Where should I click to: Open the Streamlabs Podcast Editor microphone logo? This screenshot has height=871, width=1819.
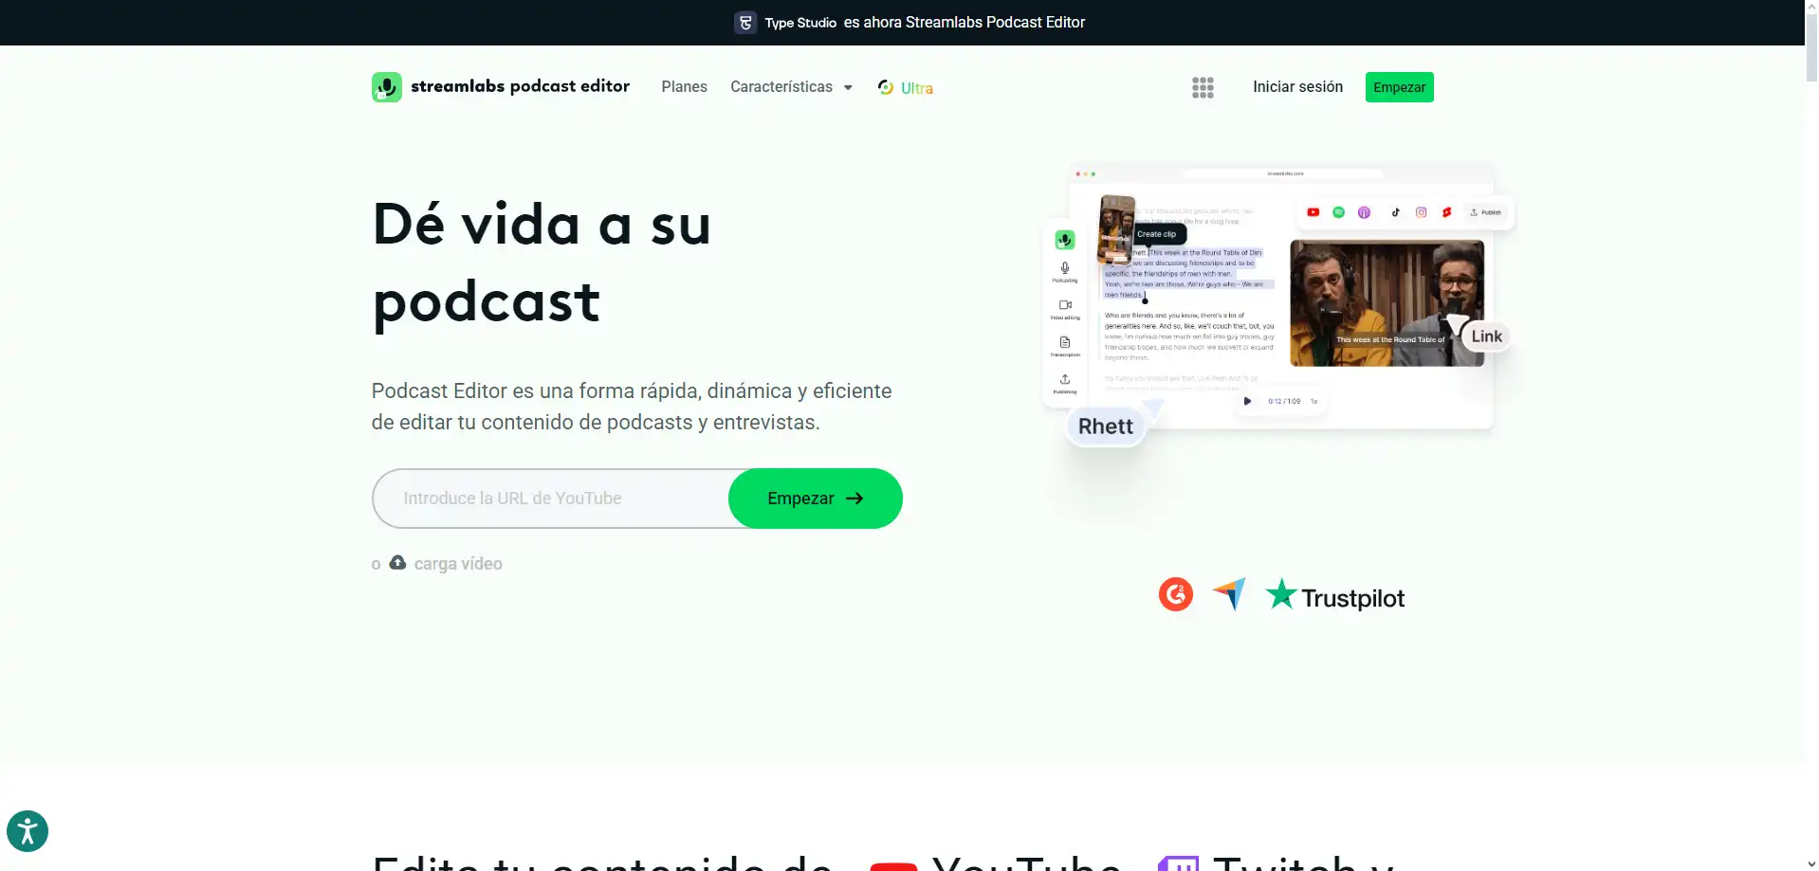click(x=387, y=87)
